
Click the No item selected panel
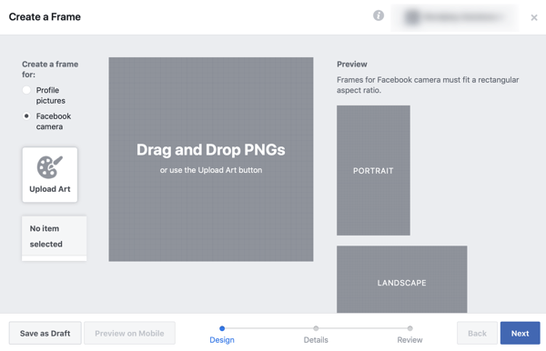pyautogui.click(x=55, y=238)
